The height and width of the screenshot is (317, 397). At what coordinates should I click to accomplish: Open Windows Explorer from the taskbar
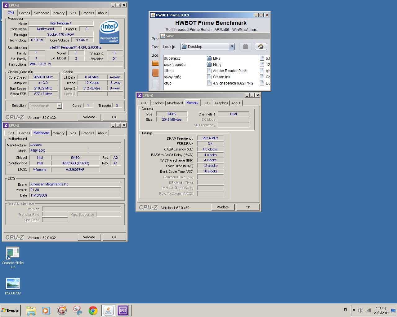point(31,310)
